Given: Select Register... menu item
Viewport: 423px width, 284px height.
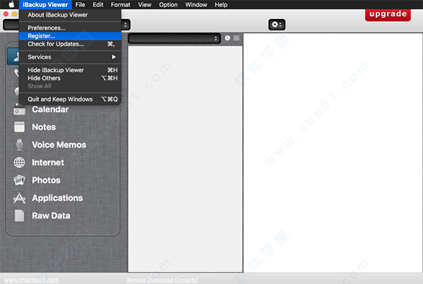Looking at the screenshot, I should click(x=70, y=36).
